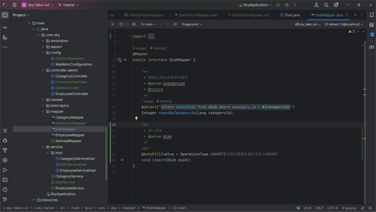Execute query with the editor play button
Screen dimensions: 376x212
[113, 24]
